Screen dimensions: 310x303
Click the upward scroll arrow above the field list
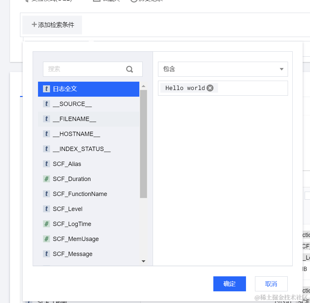(144, 86)
